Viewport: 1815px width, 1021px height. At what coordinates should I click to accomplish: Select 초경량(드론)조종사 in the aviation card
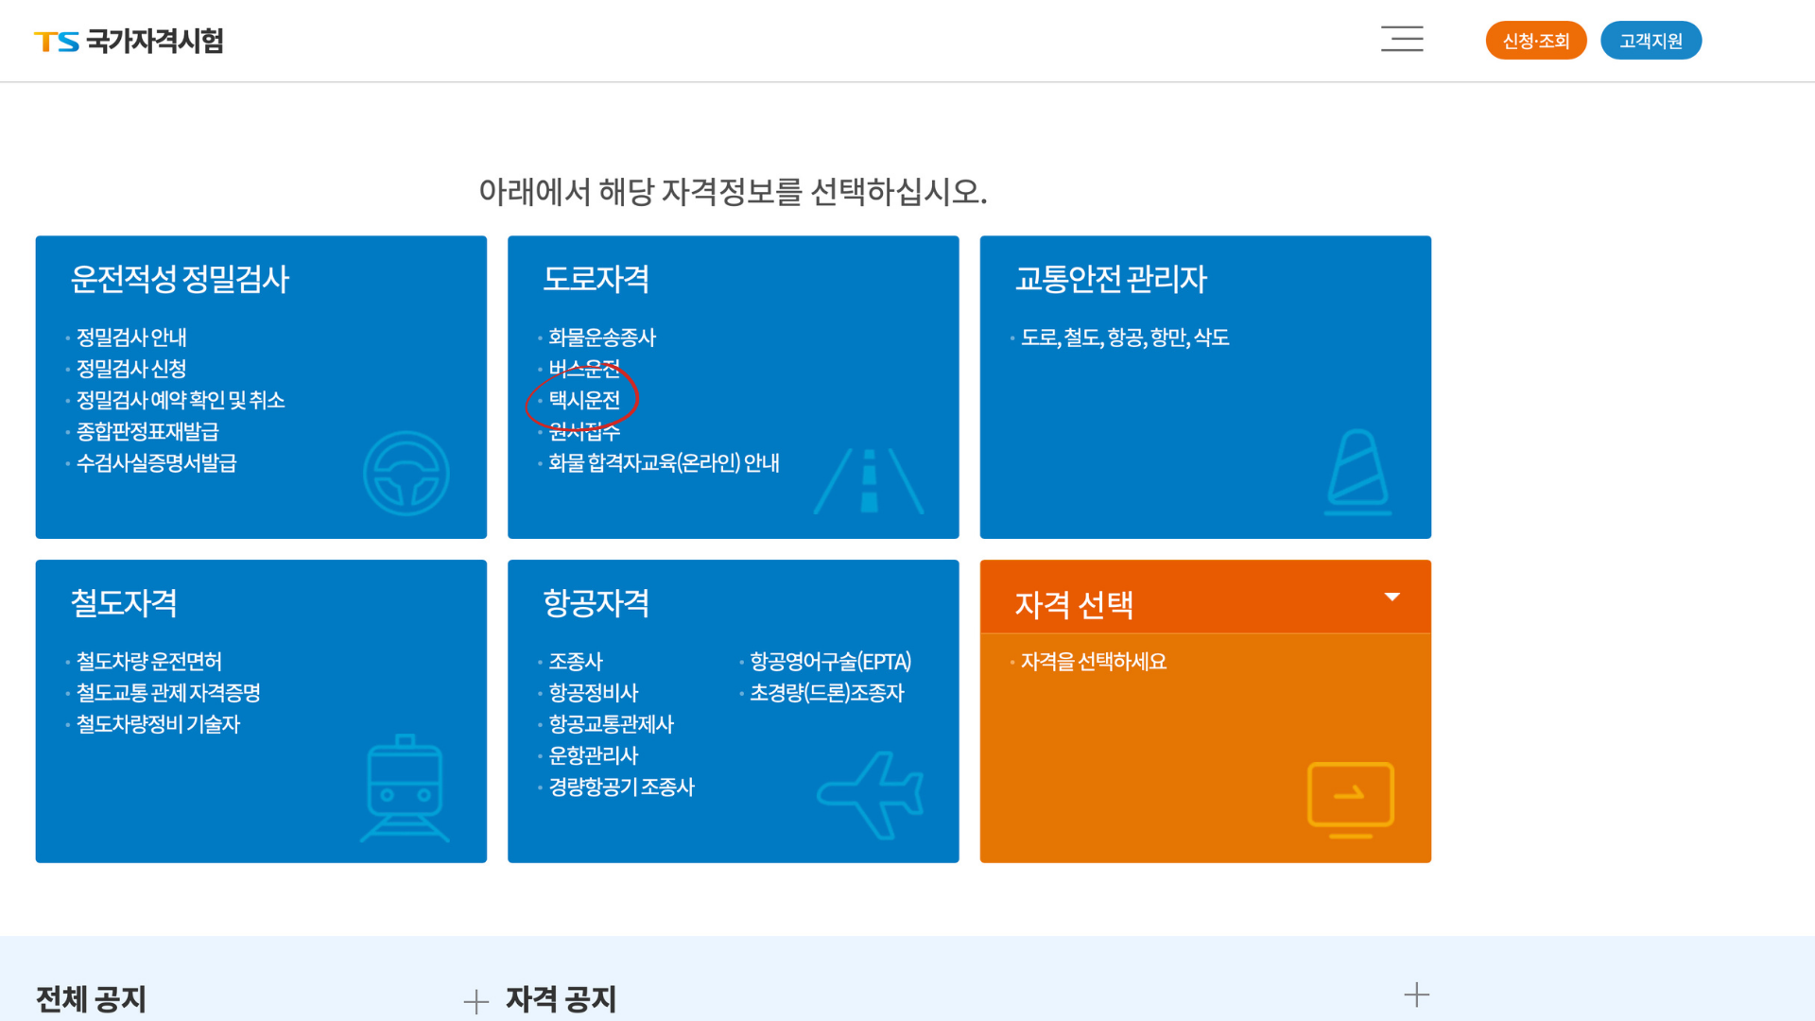[x=826, y=693]
